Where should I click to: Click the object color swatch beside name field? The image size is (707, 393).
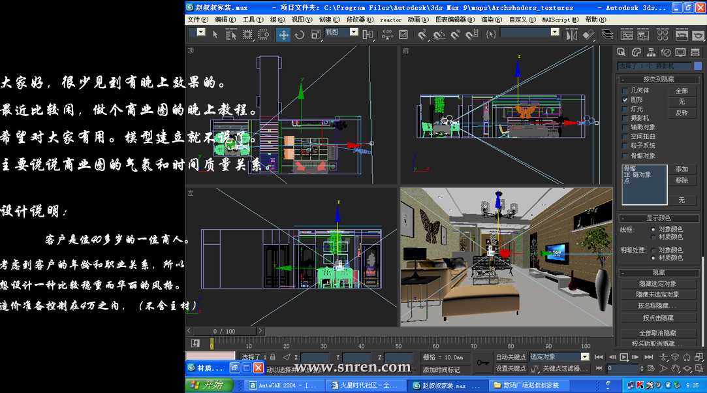(x=699, y=66)
